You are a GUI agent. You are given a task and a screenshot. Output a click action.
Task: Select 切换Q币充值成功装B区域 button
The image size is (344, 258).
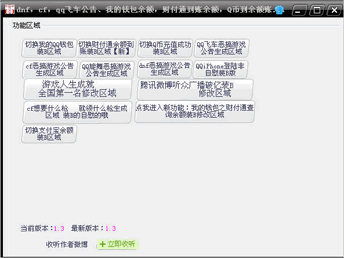165,48
